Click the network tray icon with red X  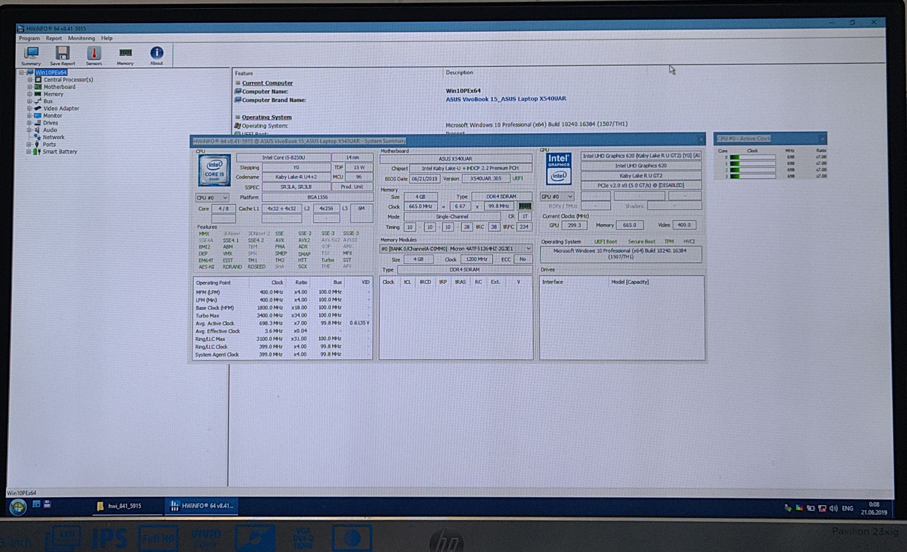click(x=822, y=508)
